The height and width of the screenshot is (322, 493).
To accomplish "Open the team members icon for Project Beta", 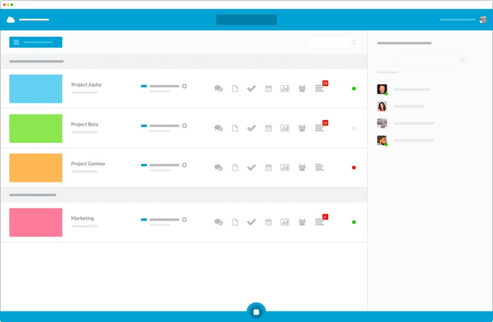I will pos(302,128).
